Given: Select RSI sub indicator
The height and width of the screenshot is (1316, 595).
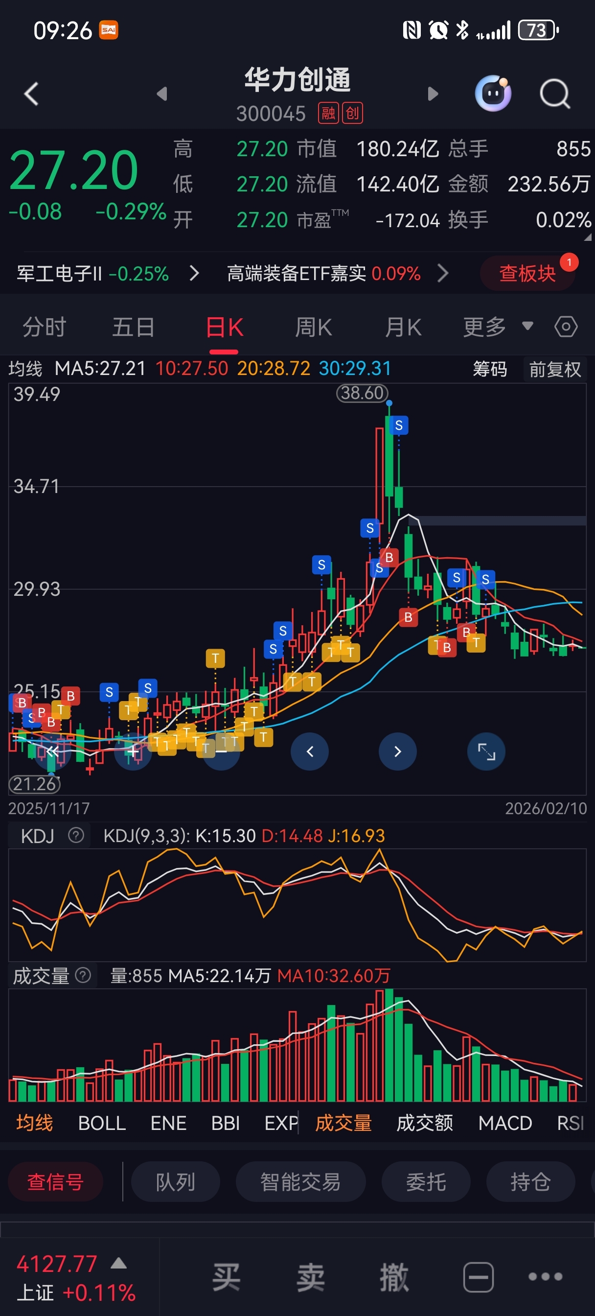Looking at the screenshot, I should pyautogui.click(x=571, y=1123).
